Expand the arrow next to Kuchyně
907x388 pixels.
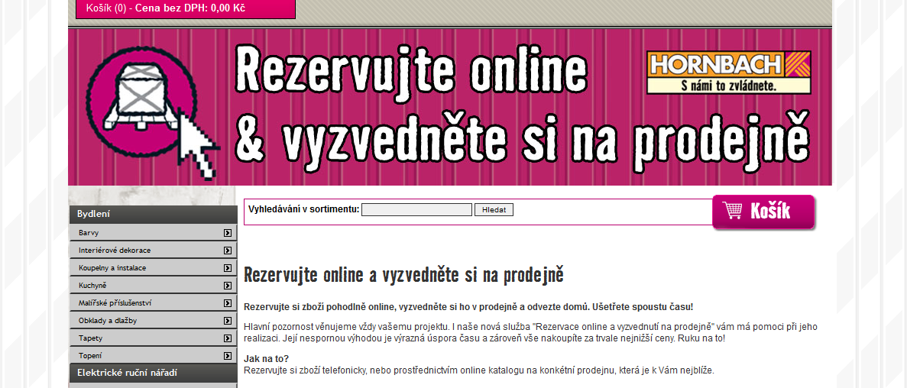pyautogui.click(x=228, y=286)
